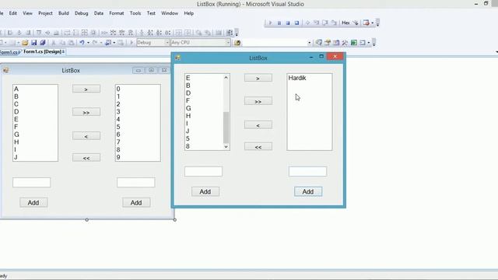
Task: Click the Redo arrow icon
Action: point(95,43)
